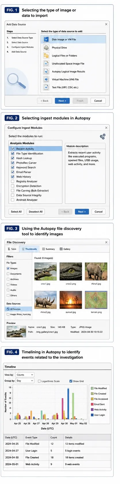The image size is (120, 484).
Task: Select Unallocated Space Image File icon
Action: [46, 64]
